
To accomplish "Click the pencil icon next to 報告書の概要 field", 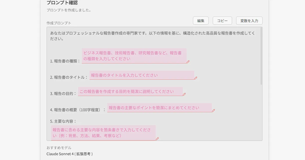I will click(x=213, y=110).
